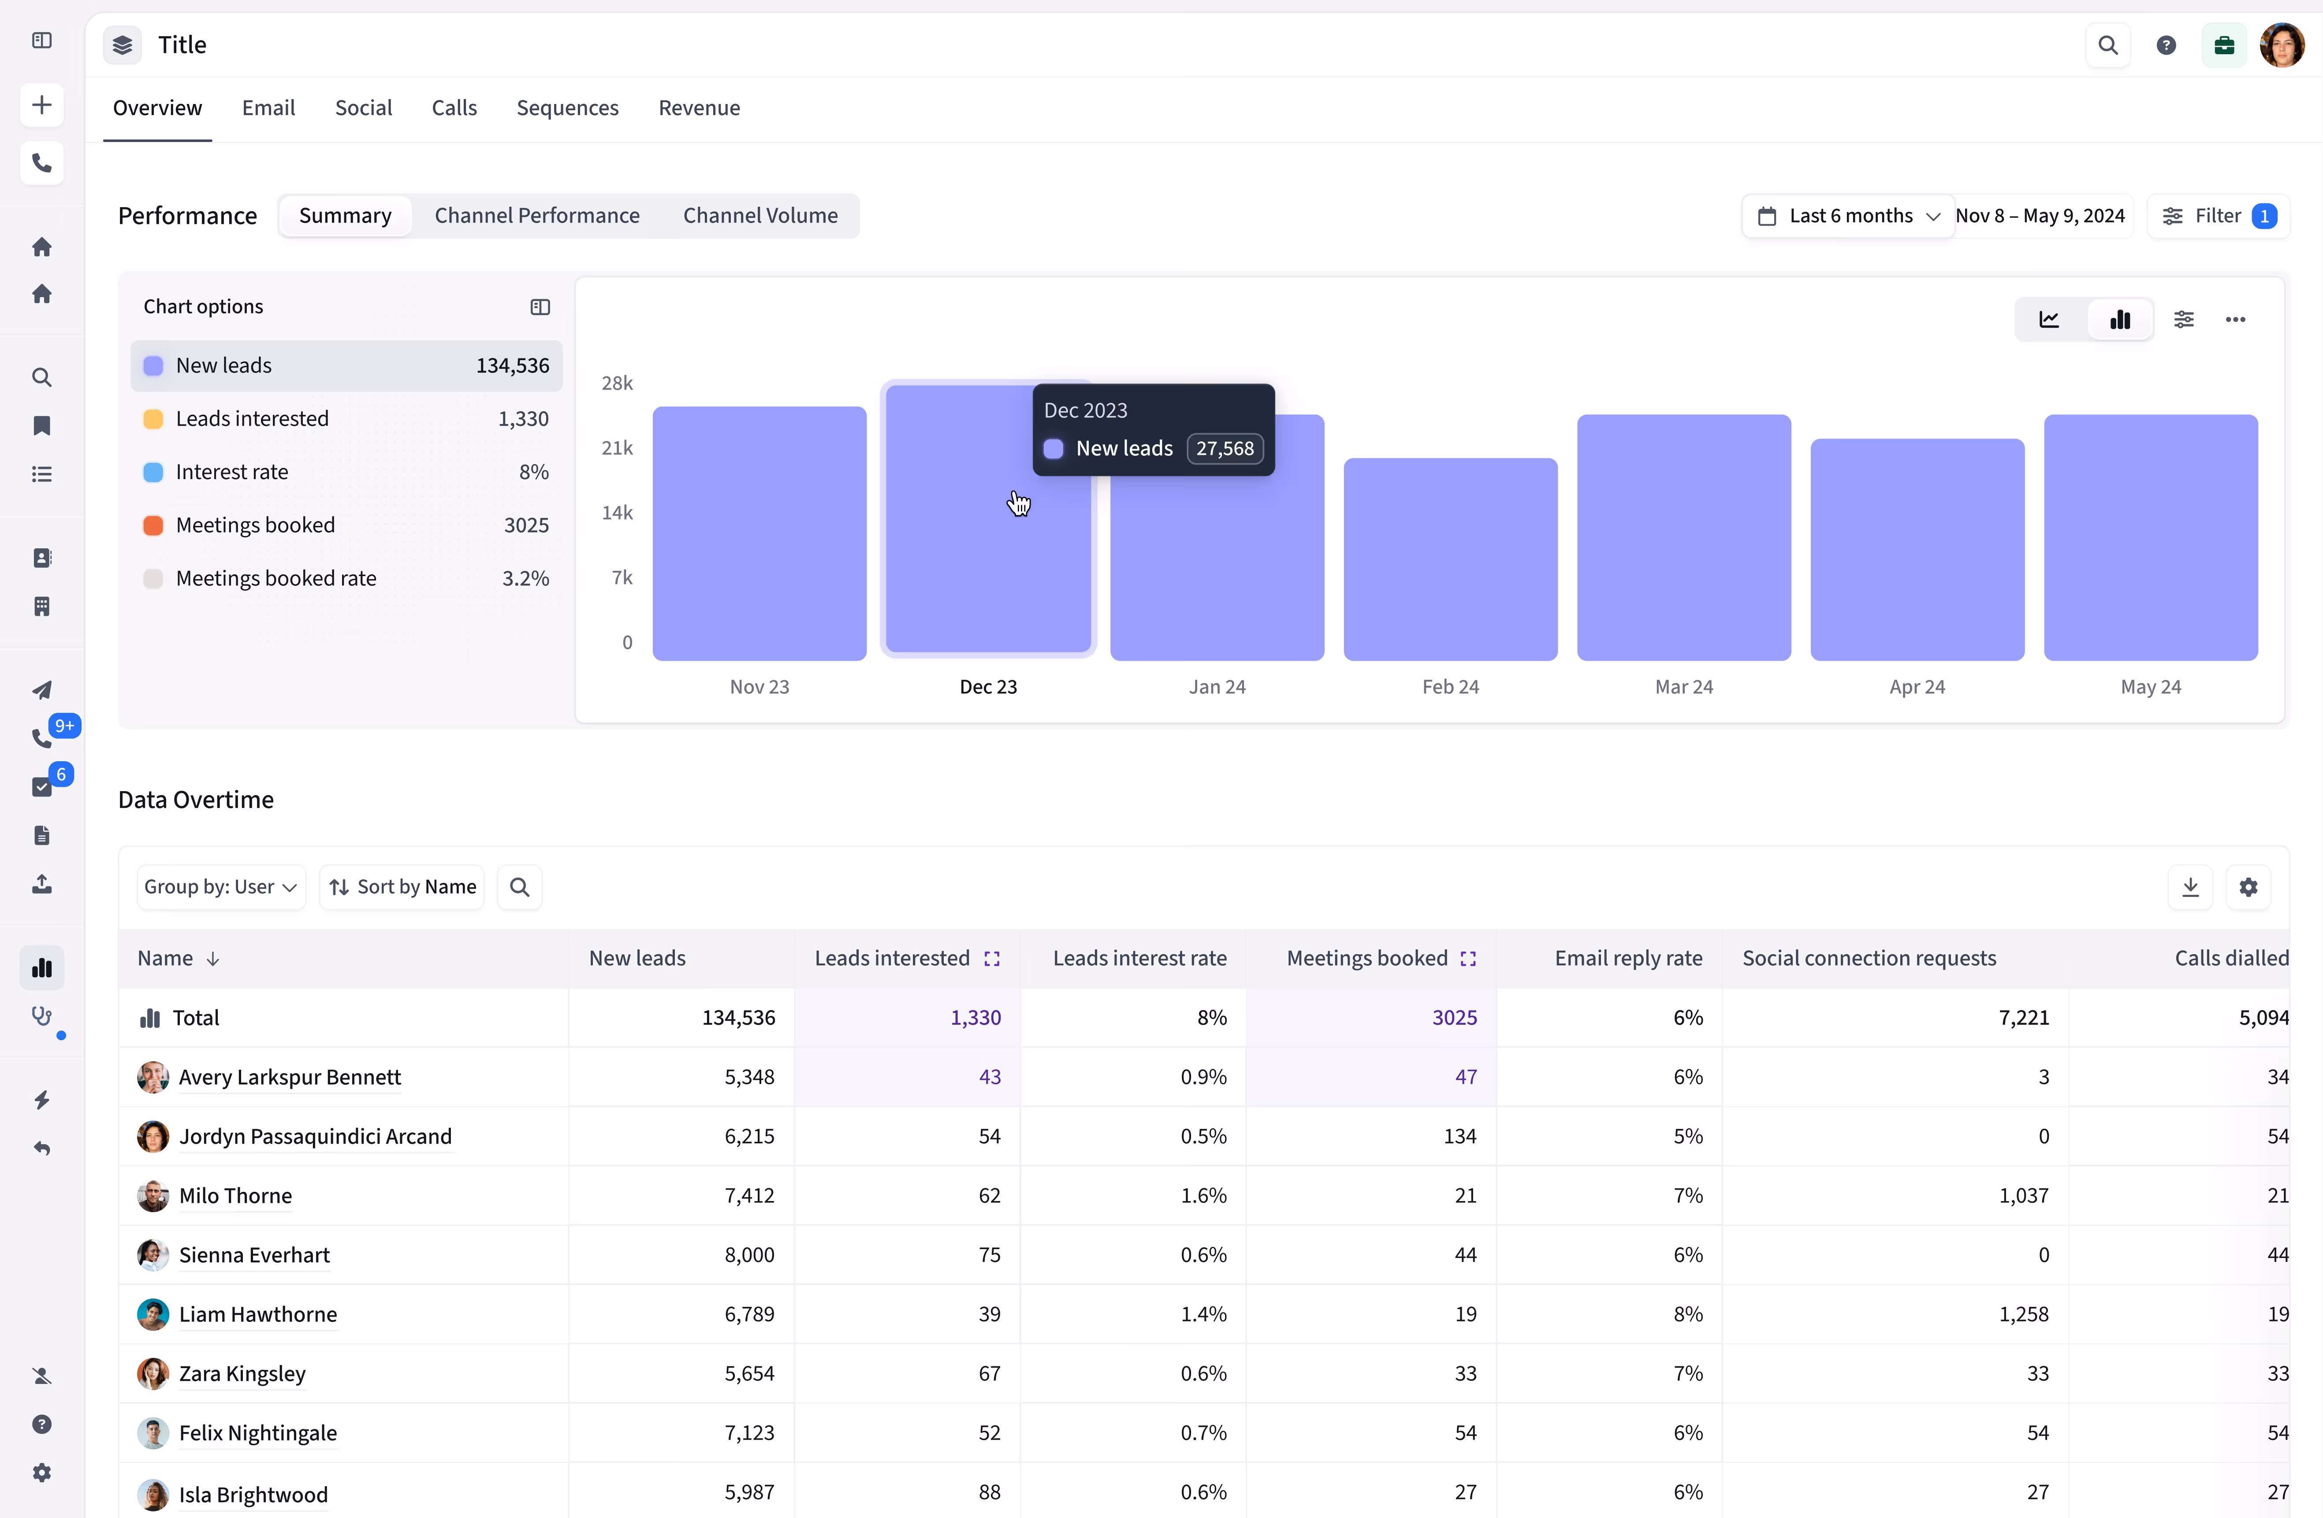Open the phone dialer icon below plus
This screenshot has height=1518, width=2323.
[x=42, y=163]
